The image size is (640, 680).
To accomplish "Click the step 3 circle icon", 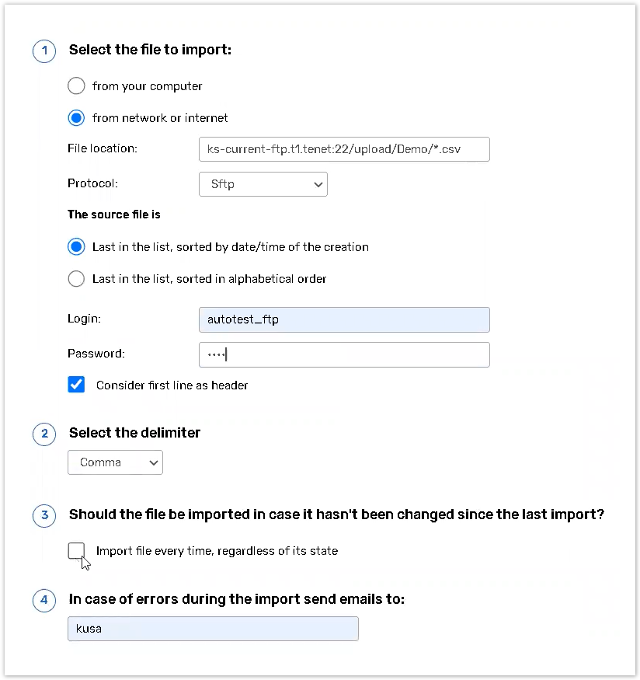I will [44, 515].
